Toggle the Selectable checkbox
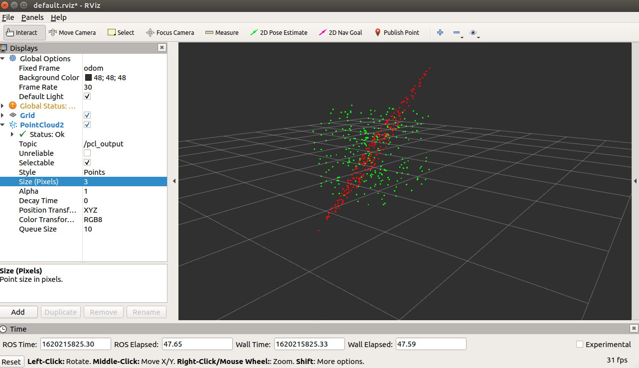 click(x=87, y=162)
